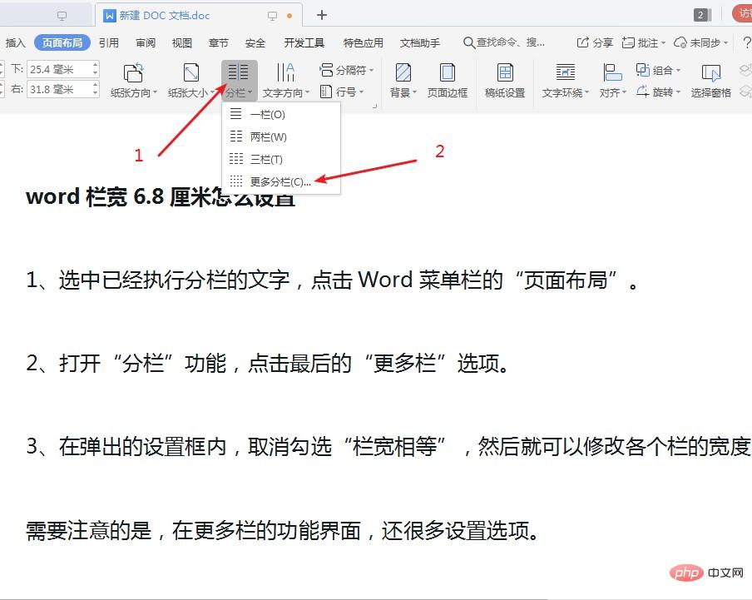Expand the 行号 dropdown arrow
Viewport: 752px width, 600px height.
pyautogui.click(x=362, y=92)
